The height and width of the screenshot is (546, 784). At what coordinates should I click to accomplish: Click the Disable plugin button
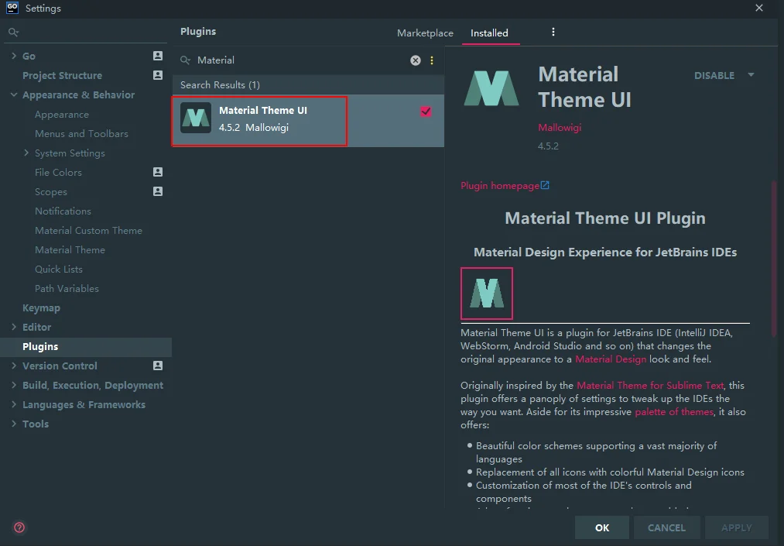714,76
